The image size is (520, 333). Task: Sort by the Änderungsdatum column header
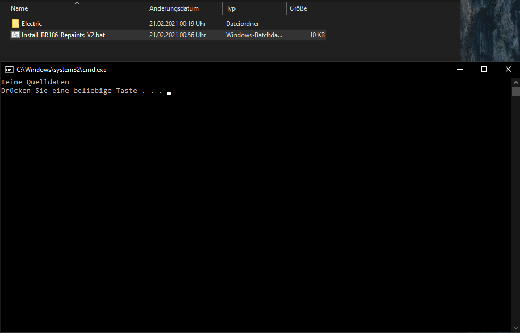174,8
